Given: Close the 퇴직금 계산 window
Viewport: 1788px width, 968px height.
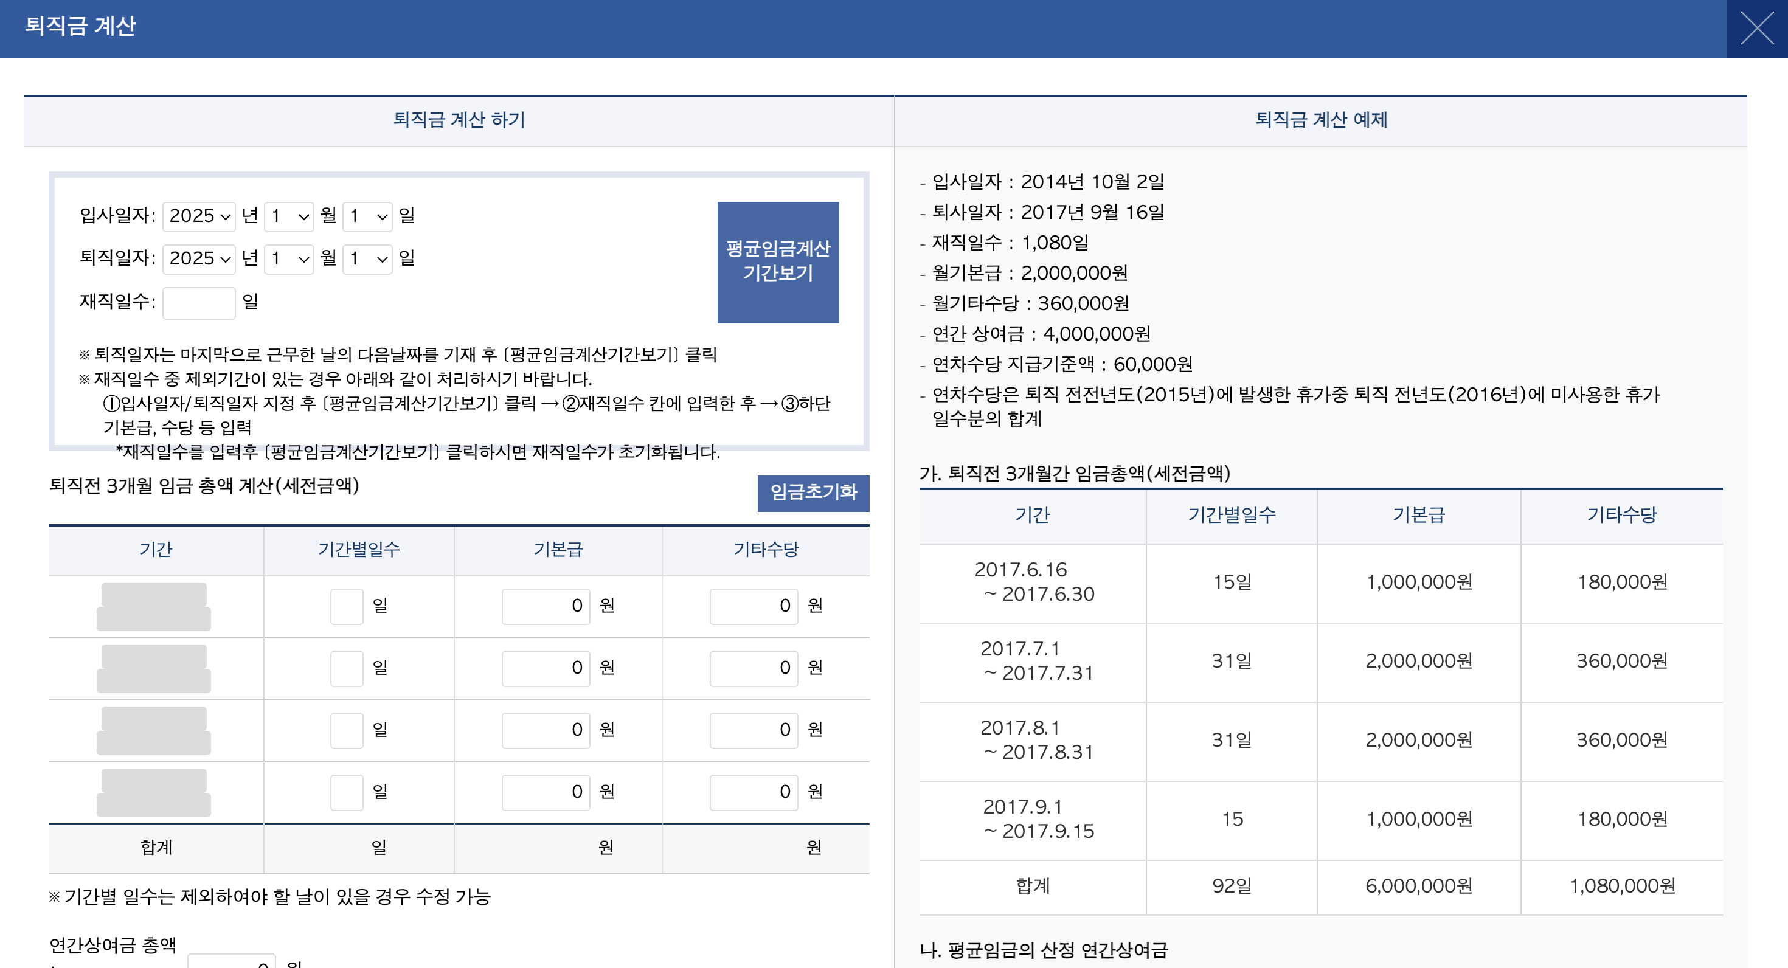Looking at the screenshot, I should point(1758,29).
